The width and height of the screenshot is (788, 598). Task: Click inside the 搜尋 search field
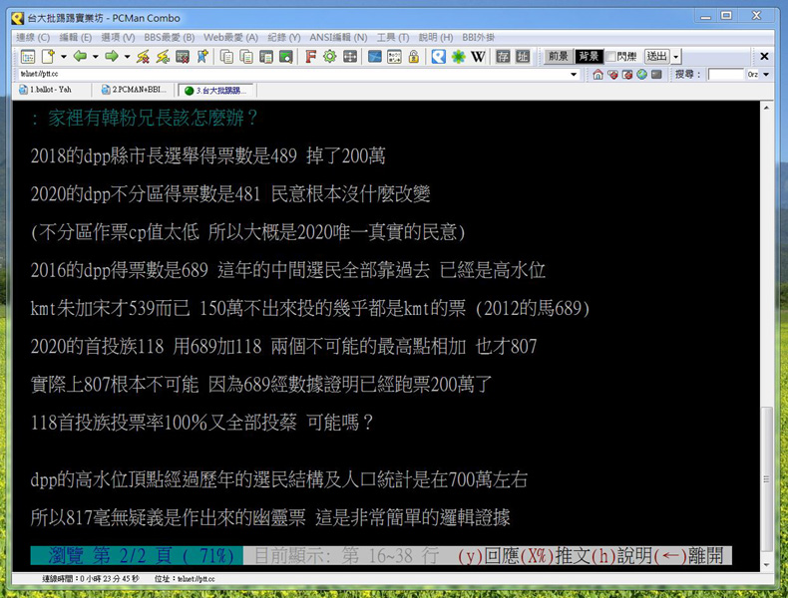[725, 75]
